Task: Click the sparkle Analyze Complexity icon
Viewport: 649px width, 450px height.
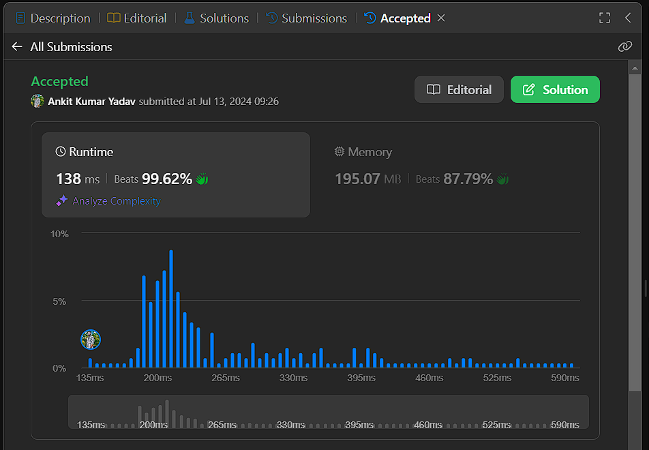Action: click(x=62, y=201)
